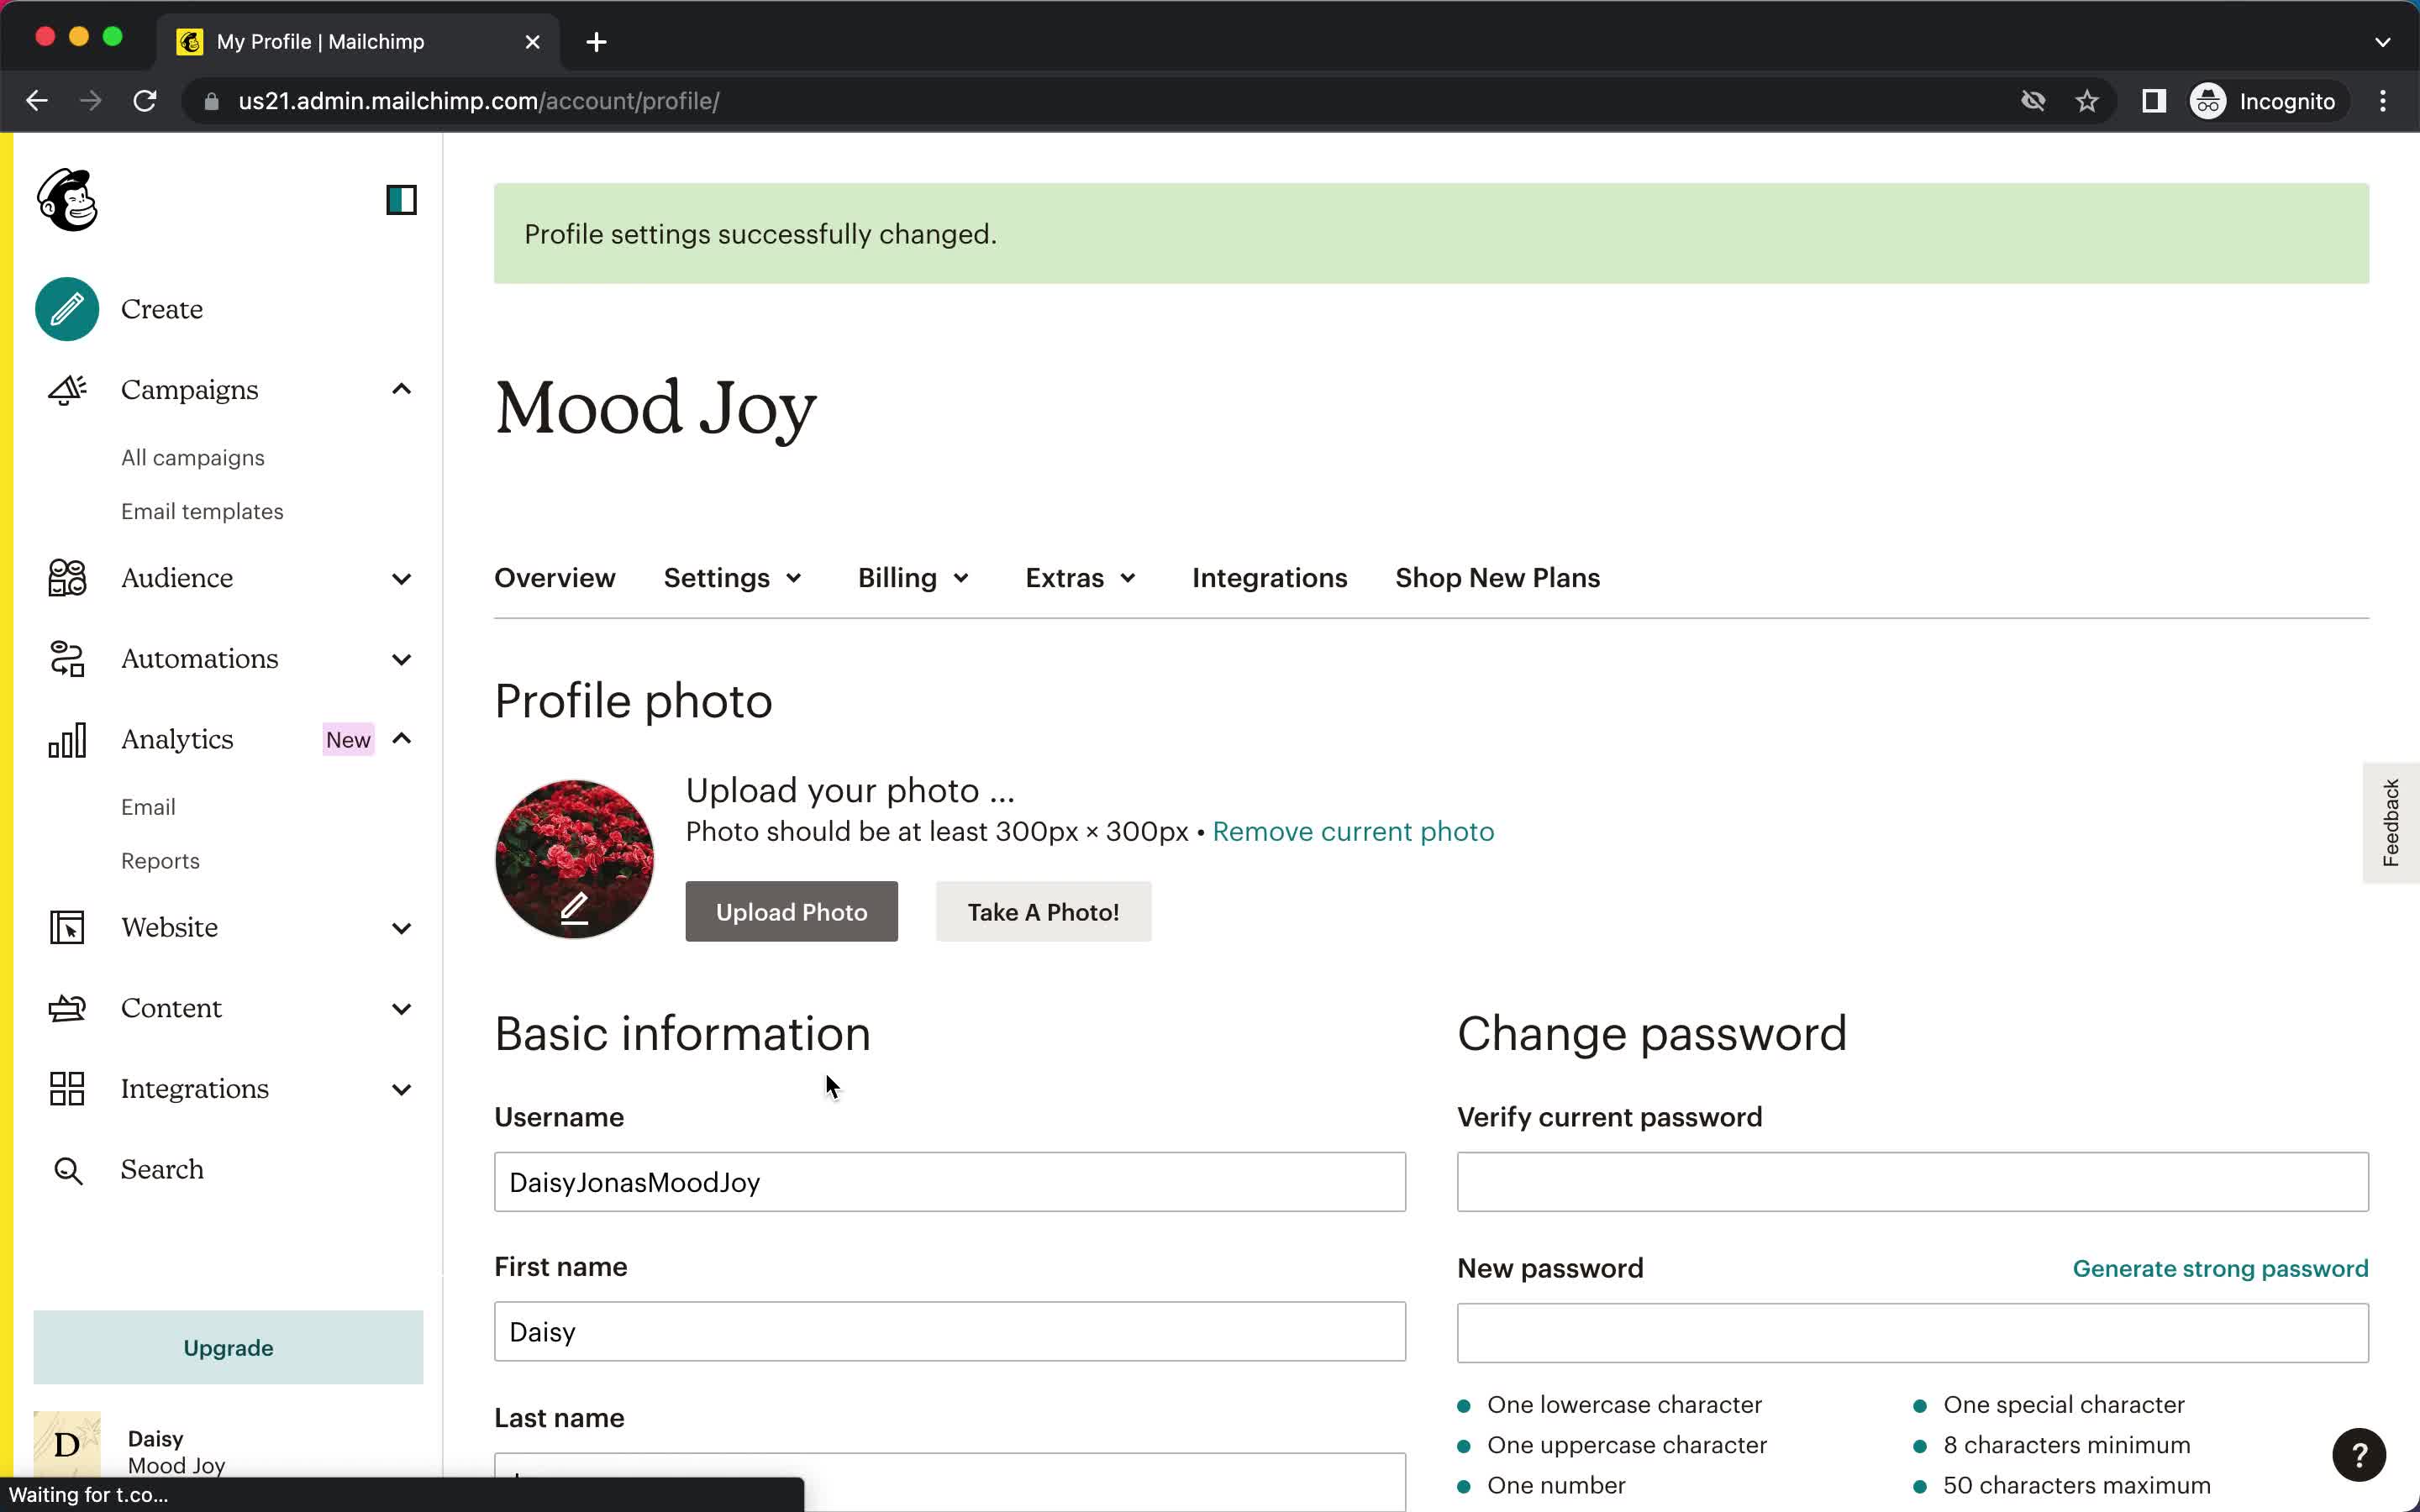
Task: Click the Username input field
Action: pos(950,1181)
